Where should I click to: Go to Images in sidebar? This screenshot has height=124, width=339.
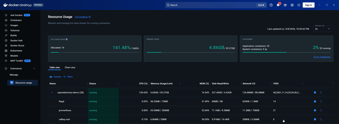tap(14, 25)
